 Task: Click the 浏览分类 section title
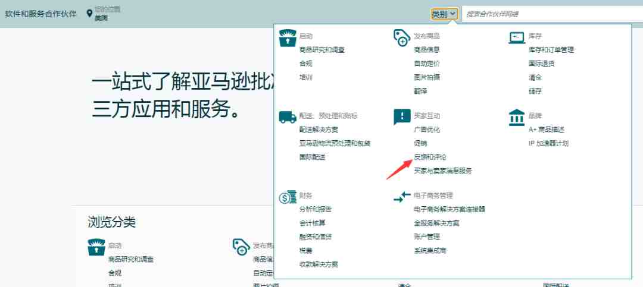pyautogui.click(x=111, y=222)
